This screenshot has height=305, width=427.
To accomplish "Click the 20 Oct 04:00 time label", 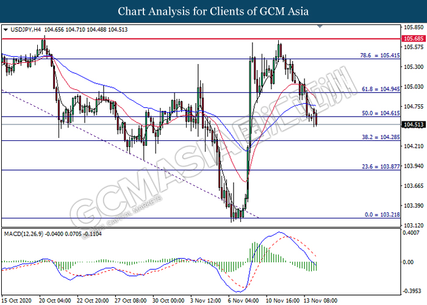I will [x=55, y=300].
